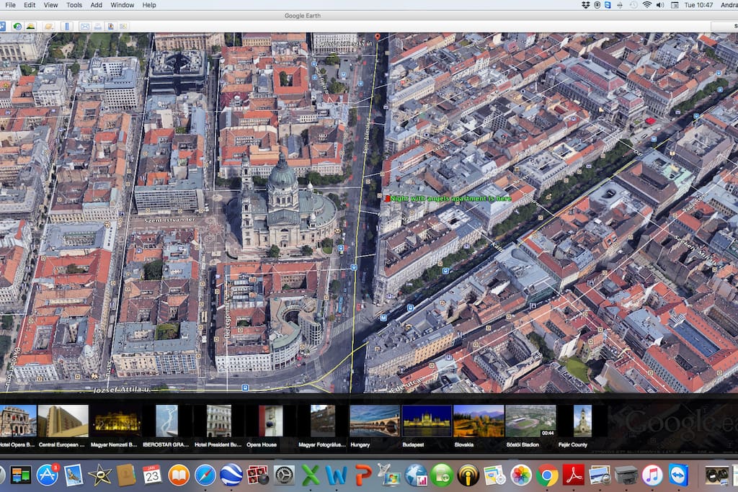Click the App Store dock icon

[48, 475]
